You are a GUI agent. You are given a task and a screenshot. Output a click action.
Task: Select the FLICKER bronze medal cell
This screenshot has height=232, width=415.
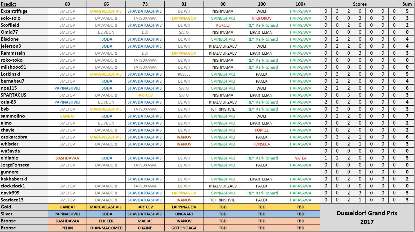point(106,221)
